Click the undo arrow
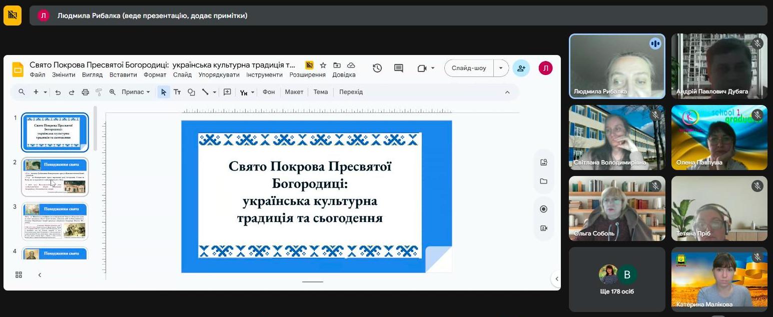The width and height of the screenshot is (773, 317). coord(58,92)
